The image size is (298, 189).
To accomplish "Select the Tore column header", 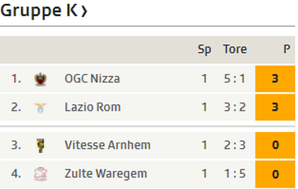I will tap(235, 49).
